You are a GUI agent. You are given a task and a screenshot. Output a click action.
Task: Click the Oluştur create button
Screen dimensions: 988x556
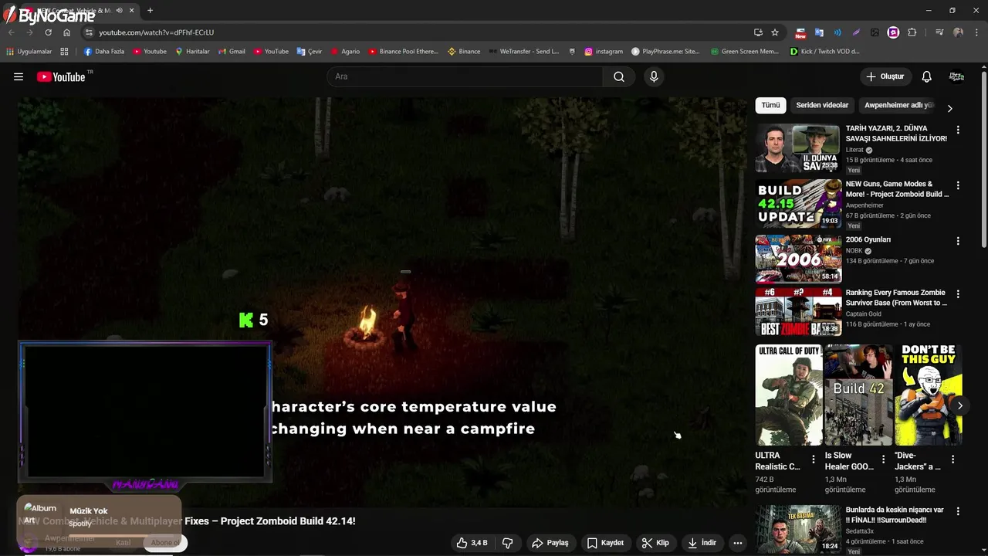coord(885,76)
